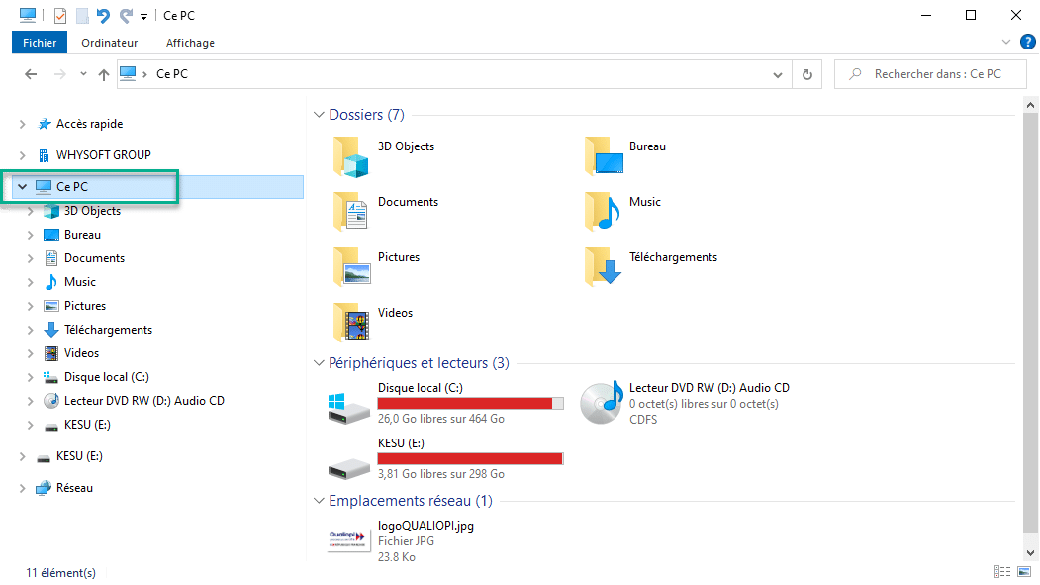This screenshot has width=1040, height=585.
Task: Open the address bar history dropdown
Action: click(777, 74)
